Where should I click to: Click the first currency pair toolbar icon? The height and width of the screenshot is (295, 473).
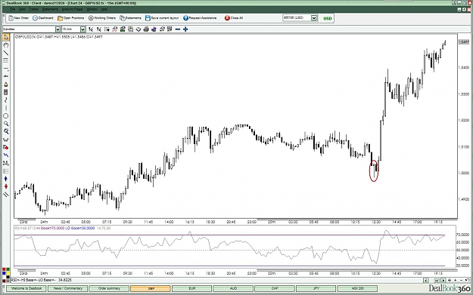(x=91, y=29)
